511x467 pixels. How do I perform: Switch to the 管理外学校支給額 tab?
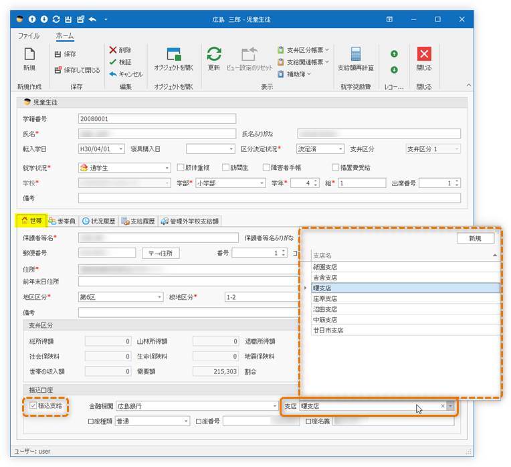tap(190, 221)
